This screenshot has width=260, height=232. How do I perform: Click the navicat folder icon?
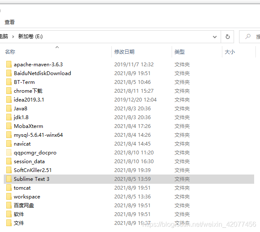9,143
